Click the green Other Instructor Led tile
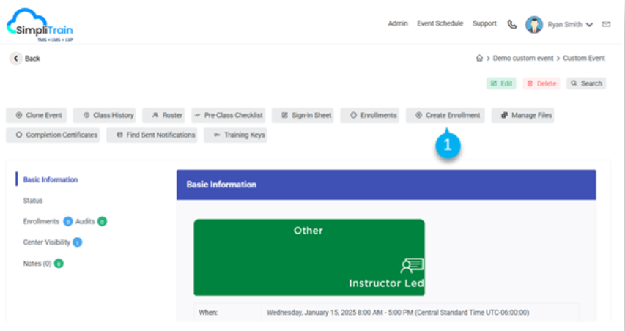The width and height of the screenshot is (625, 331). pos(309,257)
